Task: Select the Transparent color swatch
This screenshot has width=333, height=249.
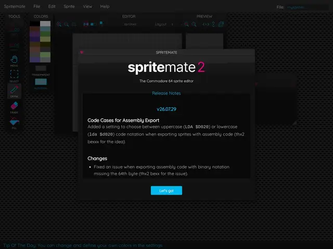Action: (41, 68)
